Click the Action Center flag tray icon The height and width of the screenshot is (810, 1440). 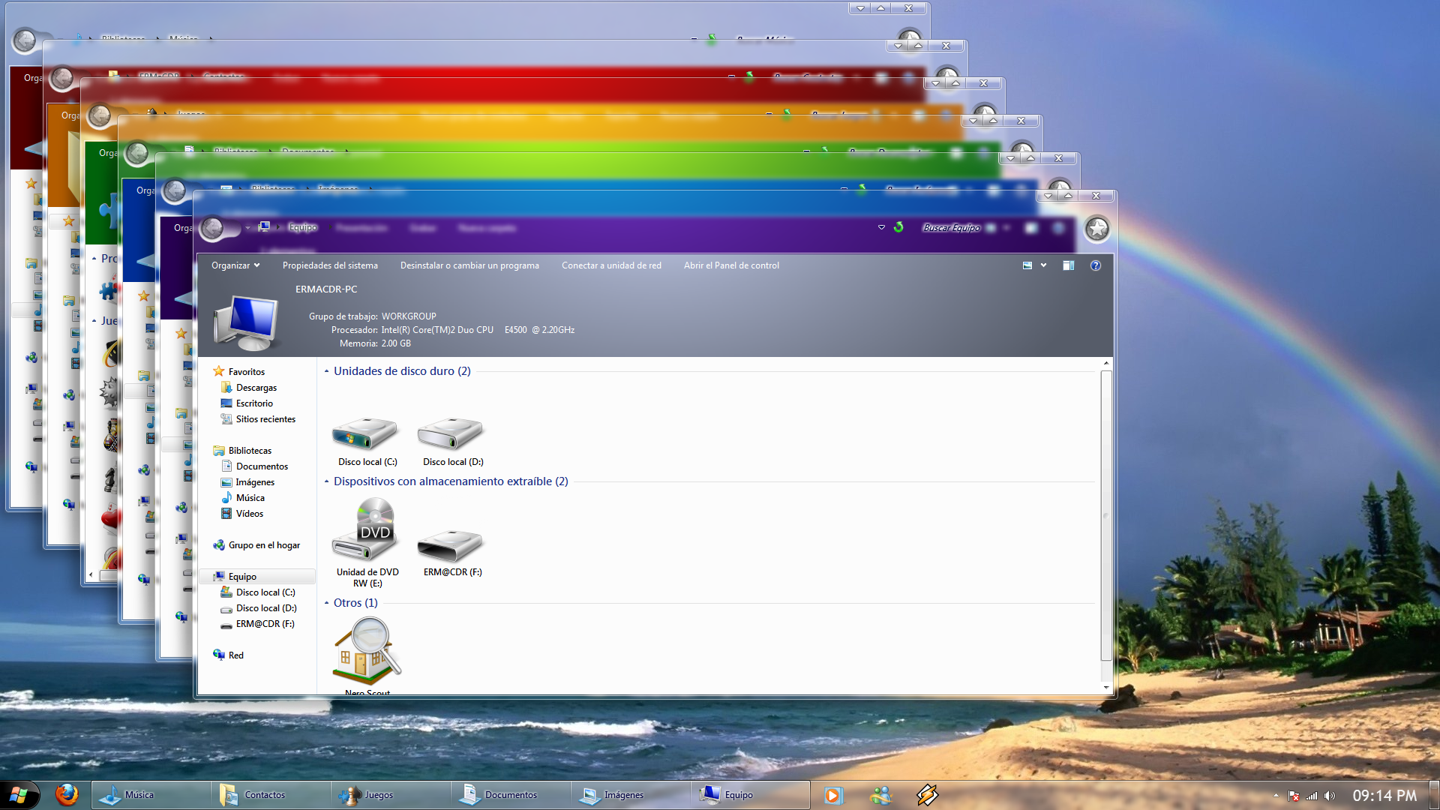(x=1294, y=796)
